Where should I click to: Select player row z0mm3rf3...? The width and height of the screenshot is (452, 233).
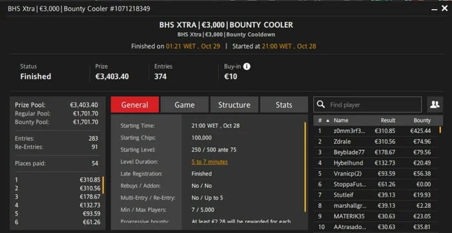[376, 131]
